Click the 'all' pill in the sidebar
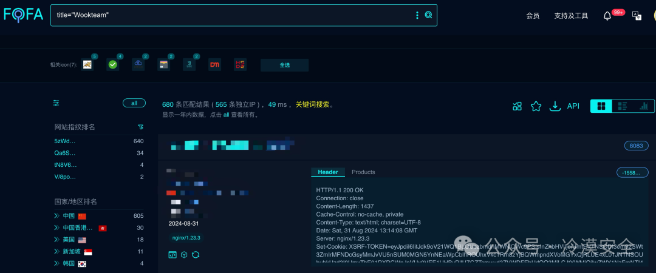The width and height of the screenshot is (656, 273). 134,103
